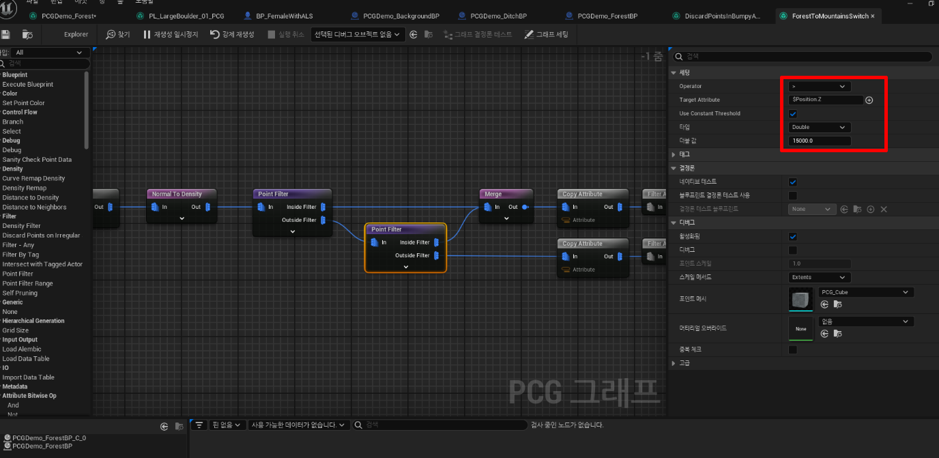Save the graph with the floppy disk icon

[6, 34]
